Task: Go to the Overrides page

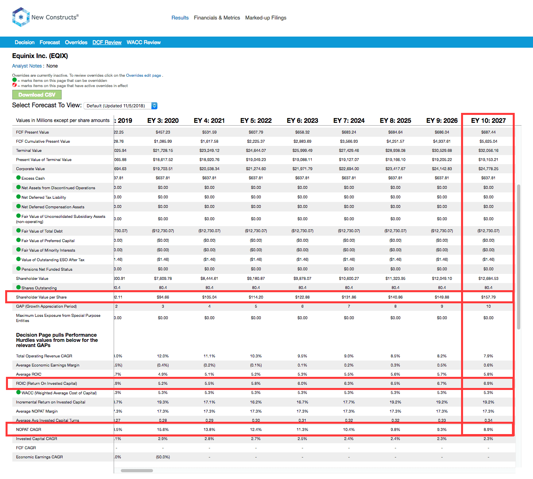Action: click(76, 43)
